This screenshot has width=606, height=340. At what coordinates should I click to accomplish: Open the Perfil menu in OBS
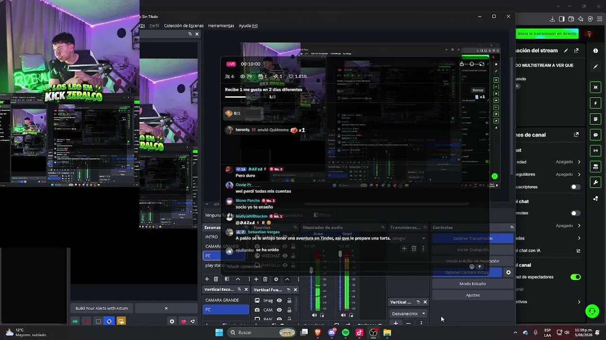click(x=154, y=25)
